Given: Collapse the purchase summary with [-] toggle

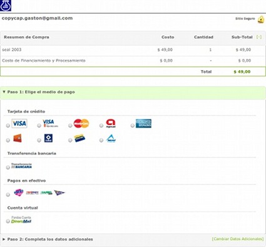Looking at the screenshot, I should 259,37.
